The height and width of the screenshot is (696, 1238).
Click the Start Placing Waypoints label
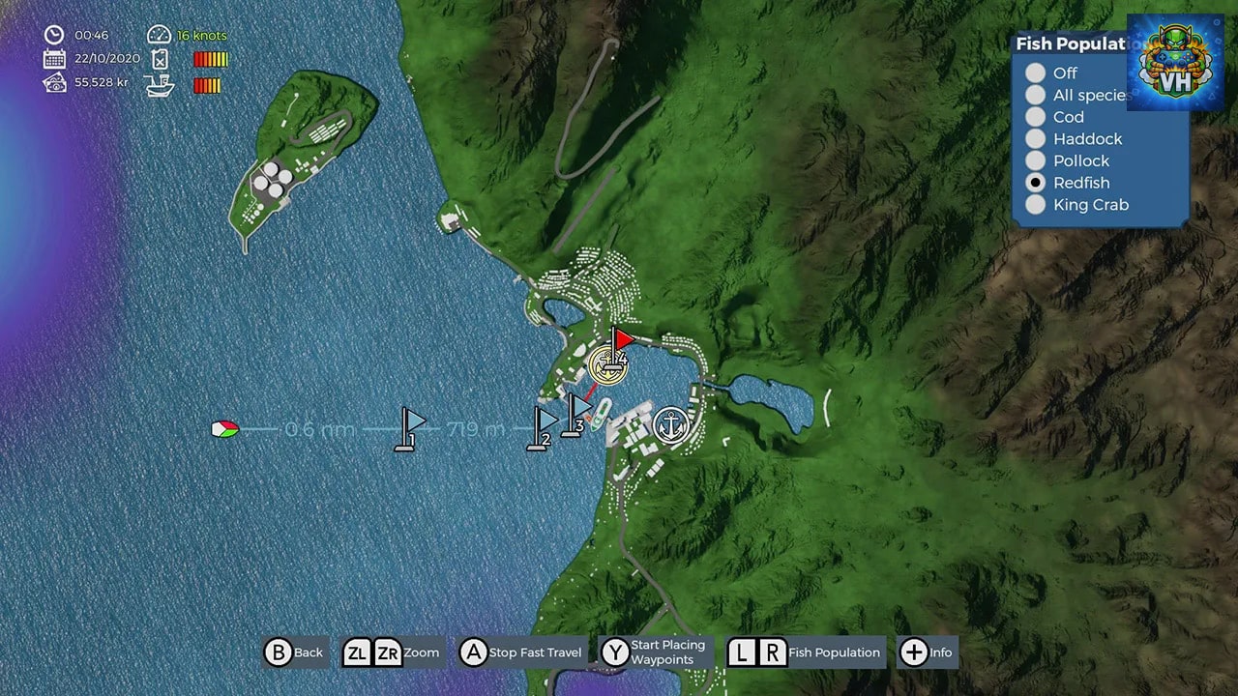coord(668,652)
